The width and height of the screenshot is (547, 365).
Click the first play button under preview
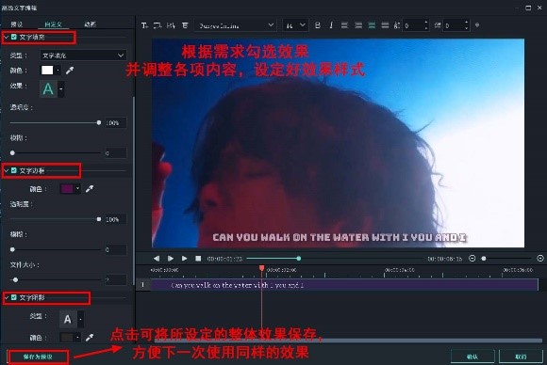click(x=171, y=259)
